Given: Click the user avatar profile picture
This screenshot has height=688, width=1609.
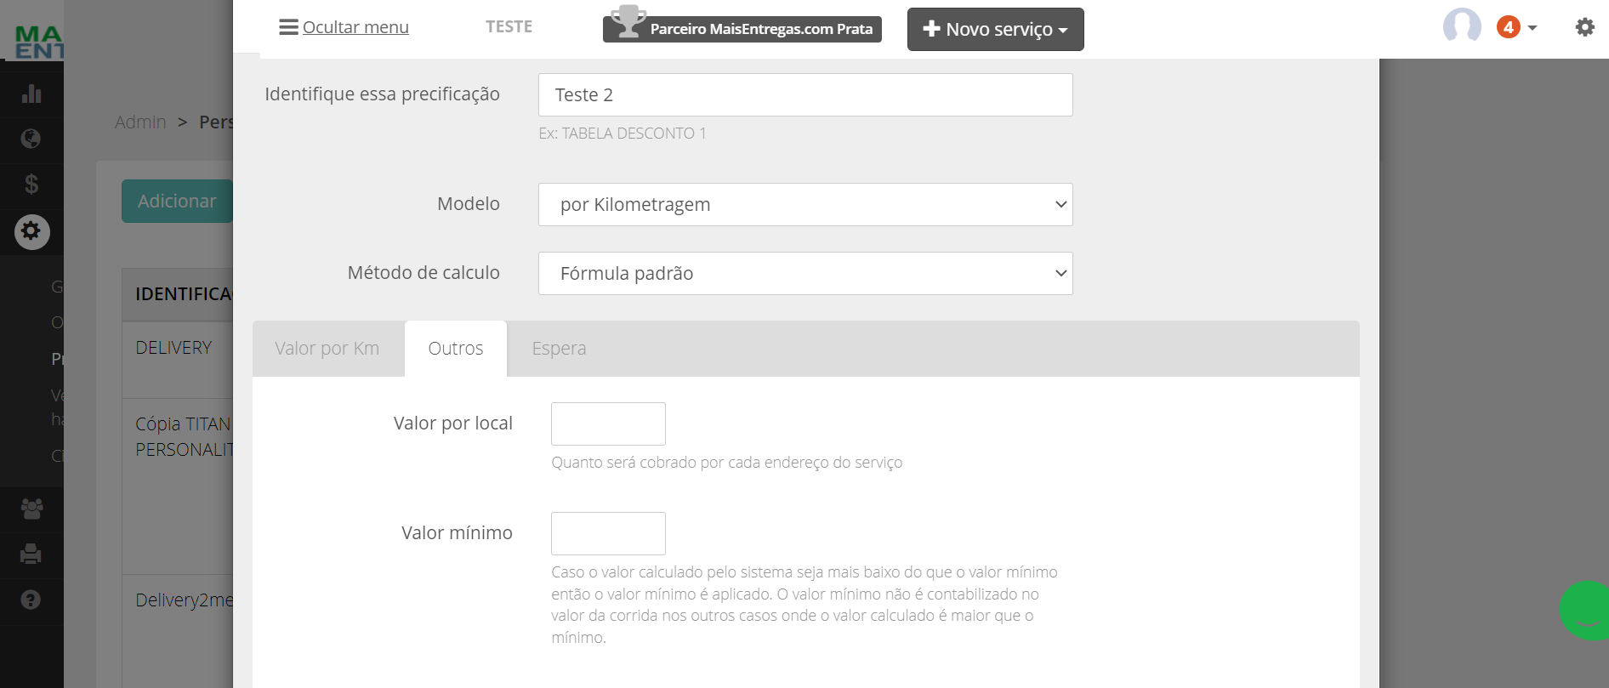Looking at the screenshot, I should click(x=1462, y=27).
